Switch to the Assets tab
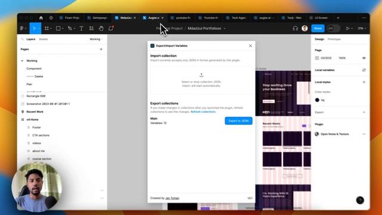 44,39
